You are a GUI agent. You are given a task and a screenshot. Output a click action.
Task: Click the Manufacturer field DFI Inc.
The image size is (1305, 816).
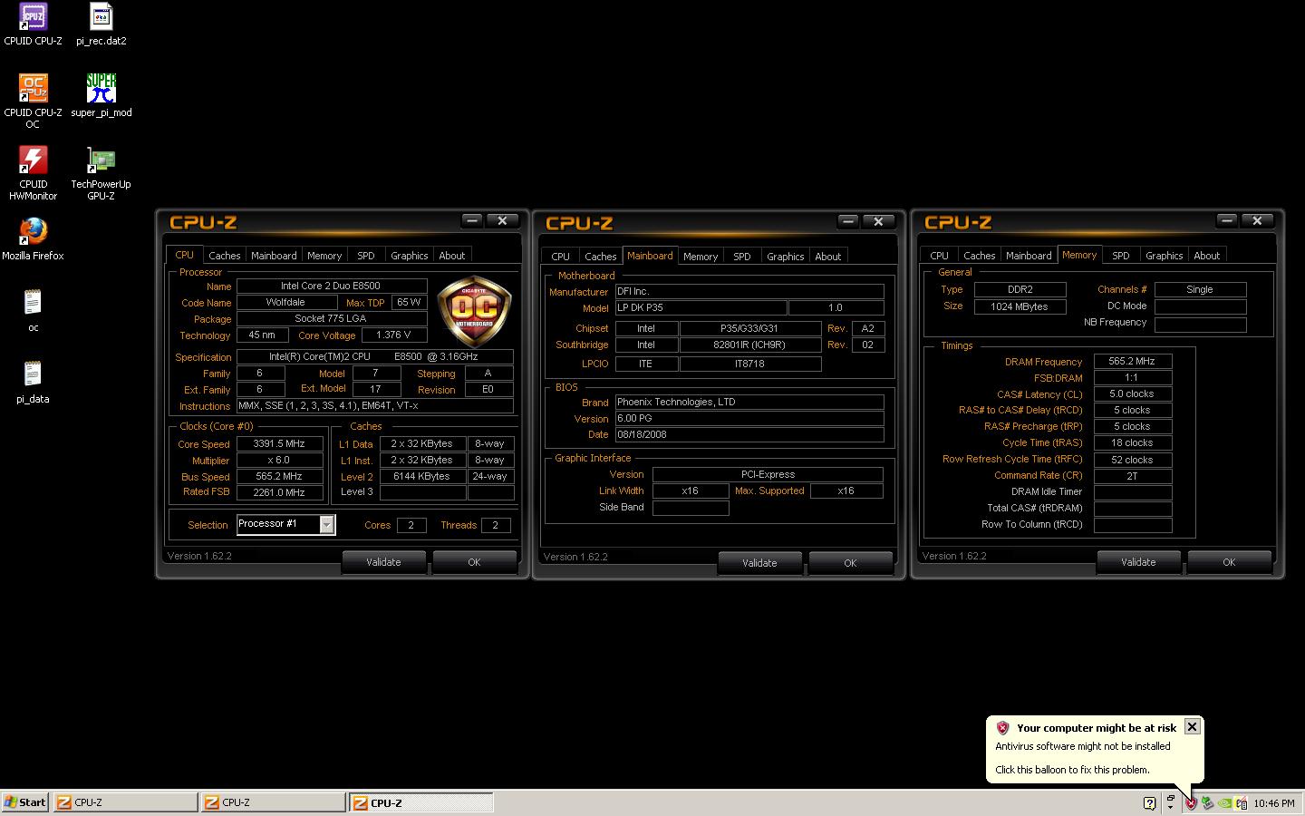(x=749, y=291)
